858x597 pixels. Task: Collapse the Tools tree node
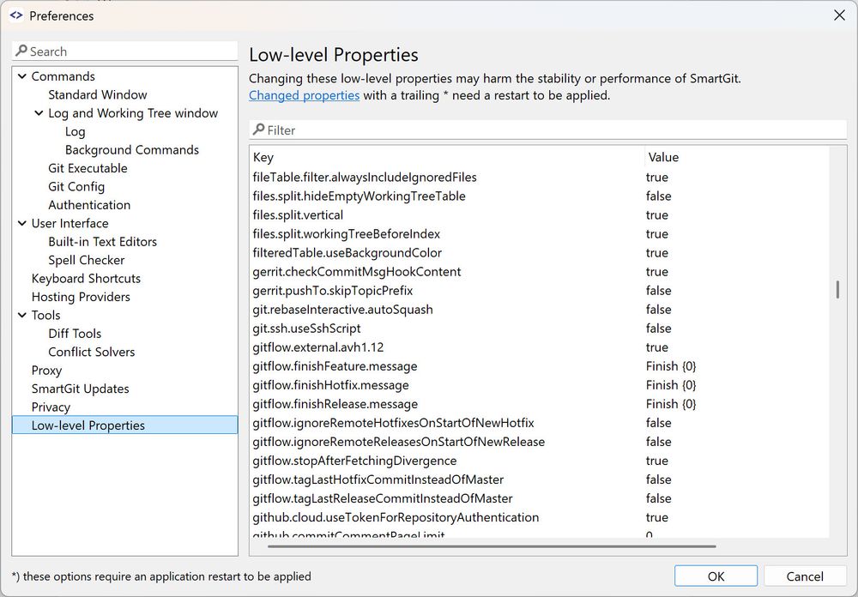point(22,315)
